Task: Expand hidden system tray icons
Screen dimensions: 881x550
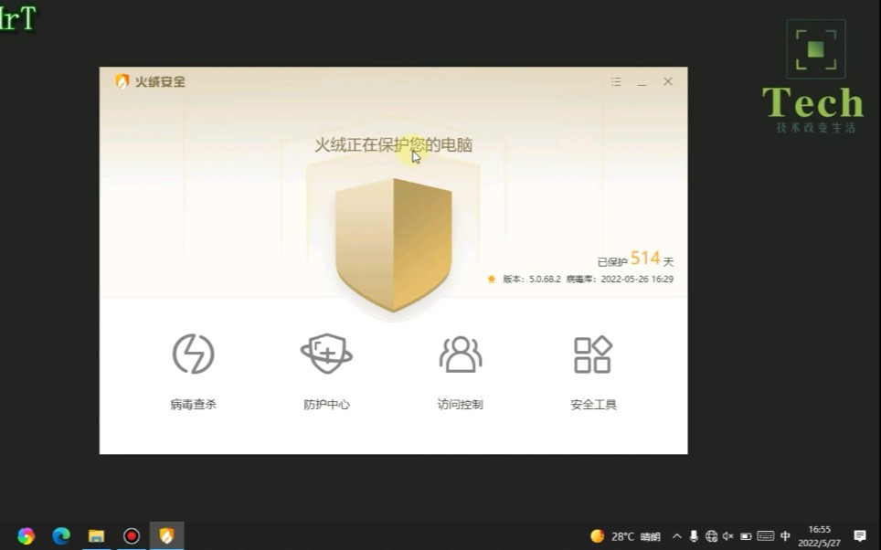Action: tap(676, 535)
